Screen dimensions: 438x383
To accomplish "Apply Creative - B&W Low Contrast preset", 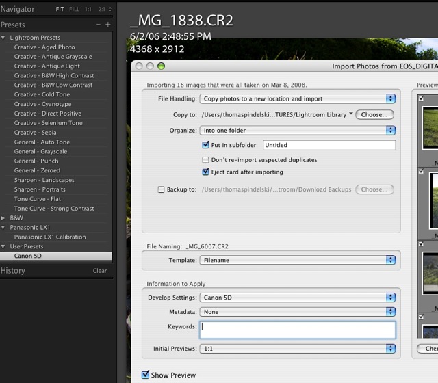I will pos(53,85).
